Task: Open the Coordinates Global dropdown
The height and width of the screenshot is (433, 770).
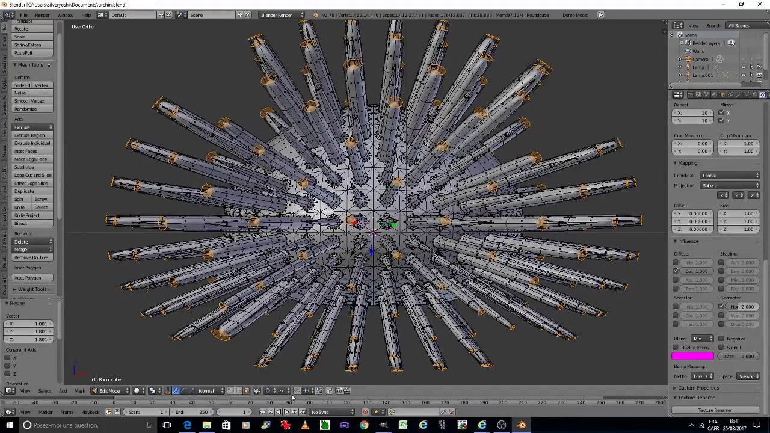Action: tap(730, 176)
